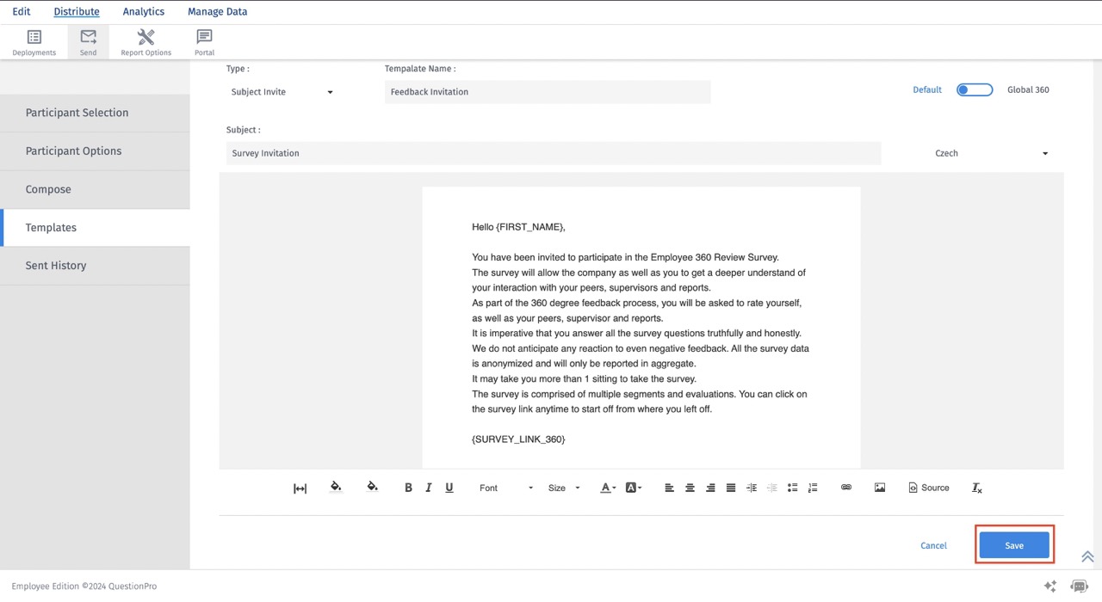1102x602 pixels.
Task: Save the Feedback Invitation template
Action: point(1013,545)
